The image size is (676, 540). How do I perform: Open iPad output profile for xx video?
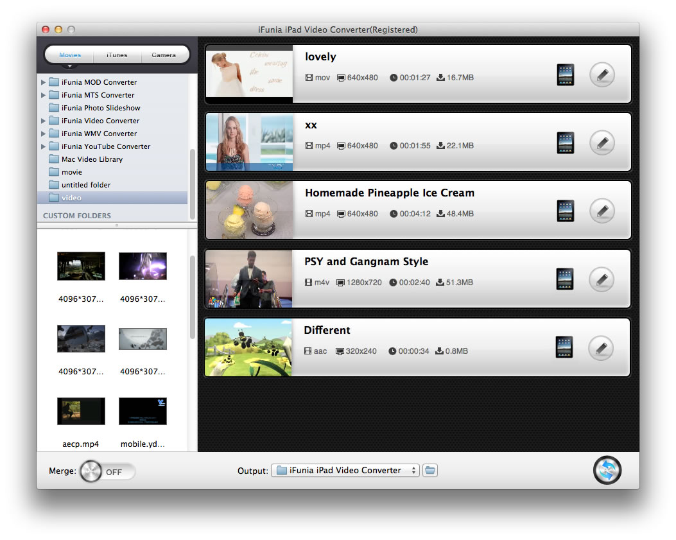[x=565, y=143]
